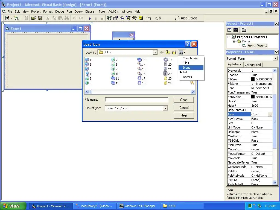Screen dimensions: 280x210
Task: Click the Open button in Load Icon
Action: (x=184, y=100)
